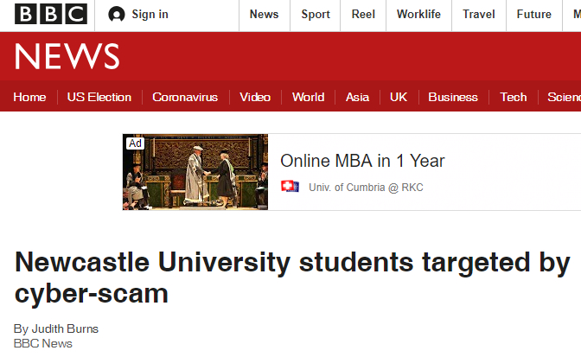The image size is (581, 357).
Task: Open the Travel section
Action: 478,15
